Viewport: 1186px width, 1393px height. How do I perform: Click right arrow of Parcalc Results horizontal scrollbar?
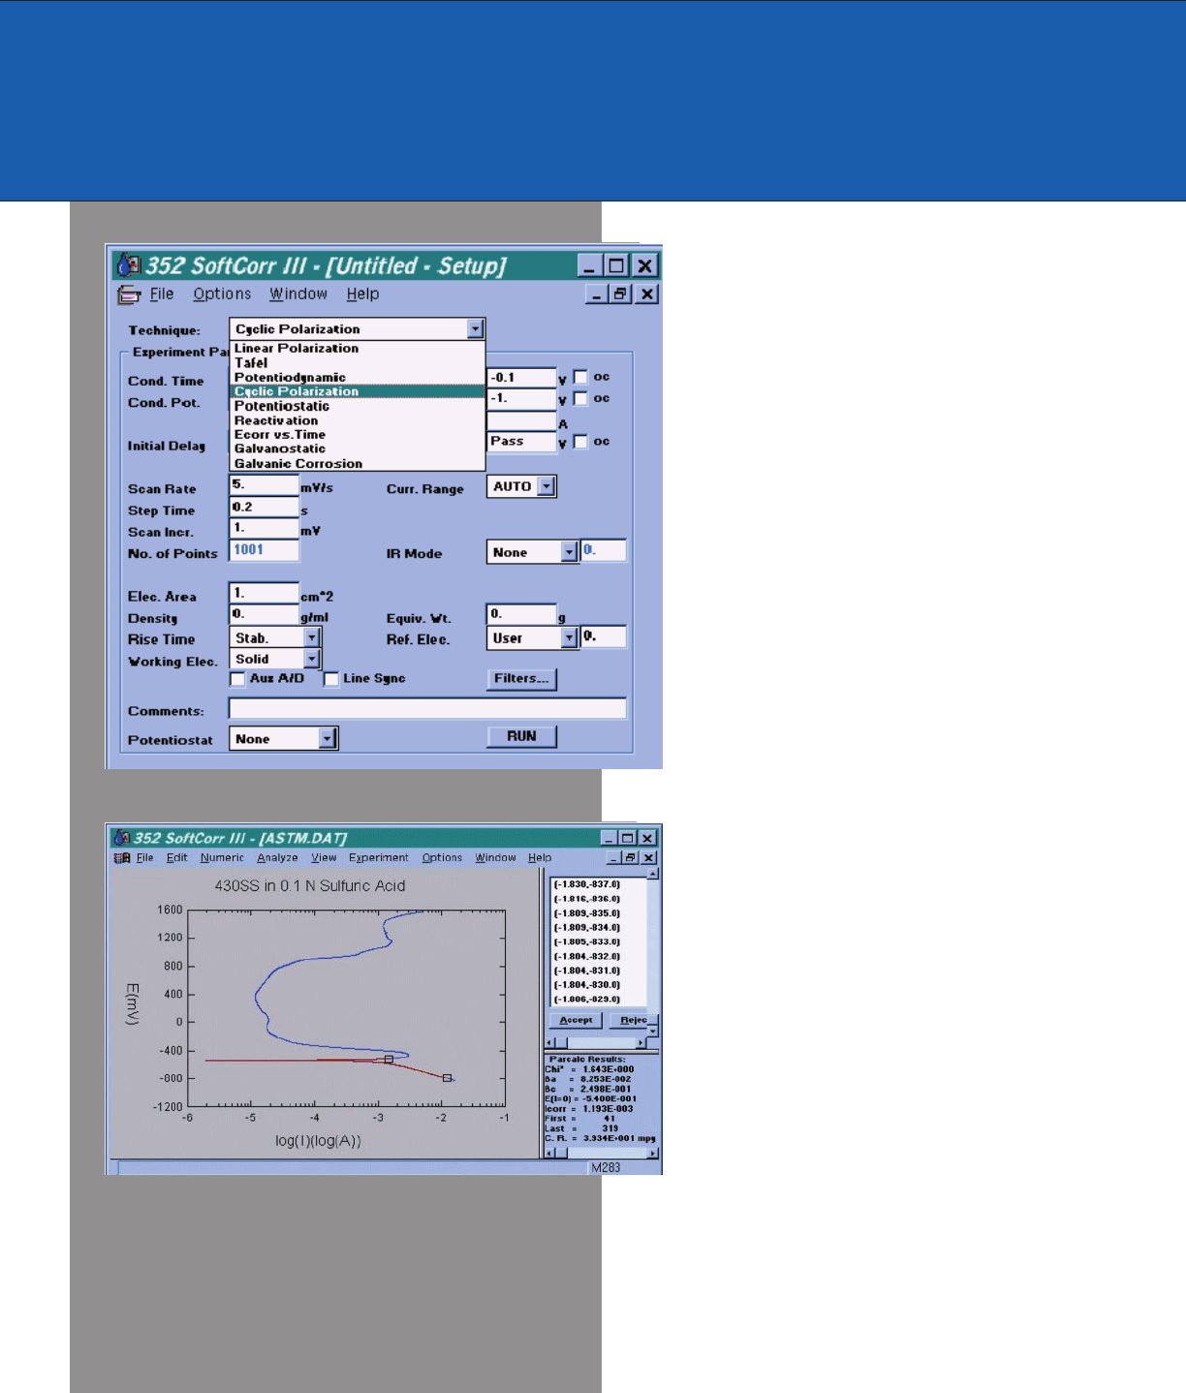(x=653, y=1153)
